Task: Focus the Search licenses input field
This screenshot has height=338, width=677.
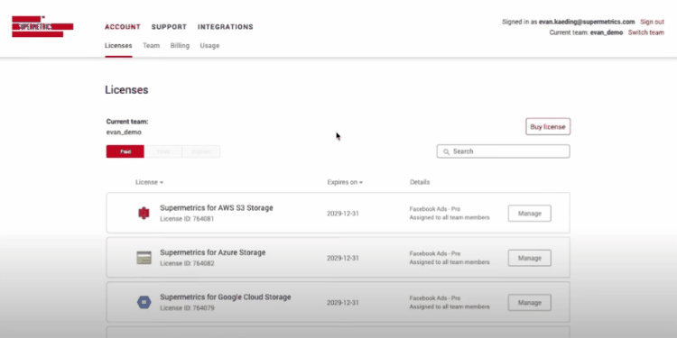Action: 504,151
